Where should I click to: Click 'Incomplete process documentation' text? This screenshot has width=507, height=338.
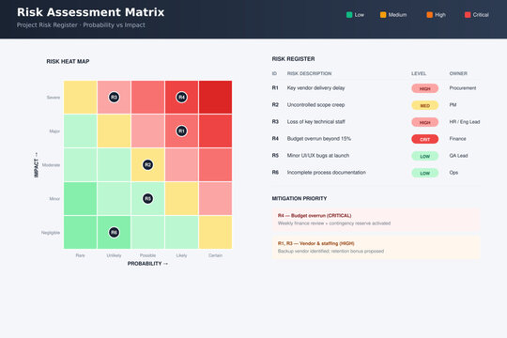coord(327,173)
